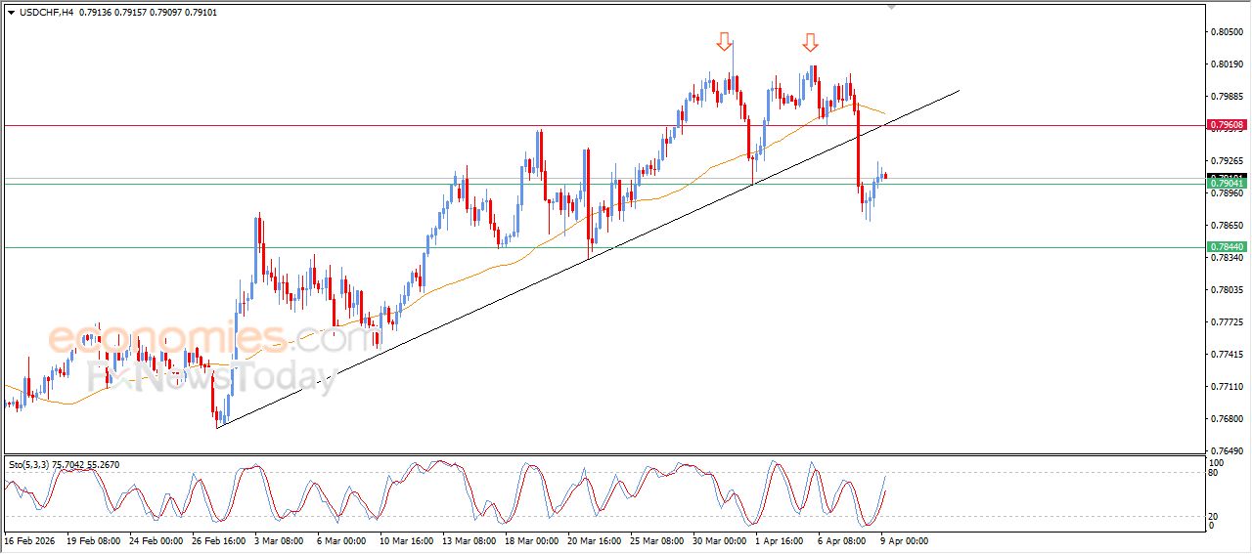Click the 1 Apr 16:00 time label
The height and width of the screenshot is (554, 1252).
[x=782, y=540]
